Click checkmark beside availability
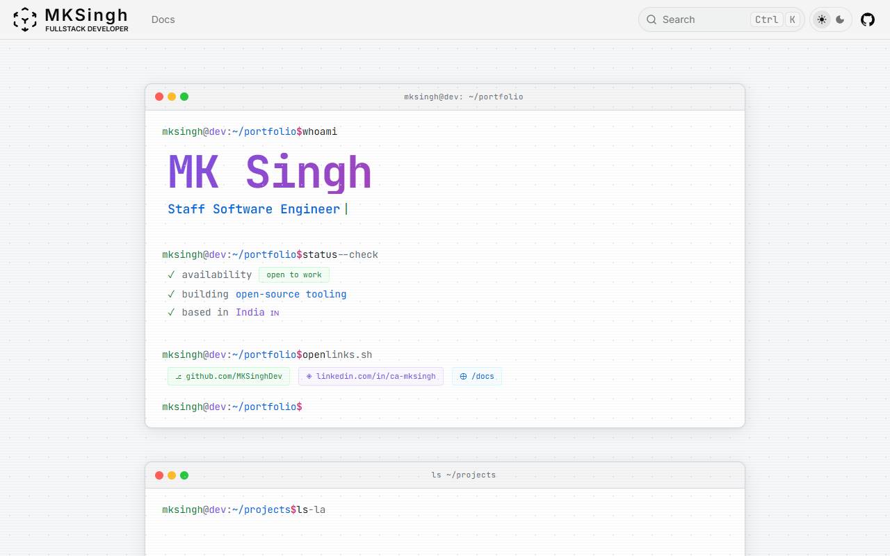Image resolution: width=890 pixels, height=556 pixels. click(x=171, y=275)
